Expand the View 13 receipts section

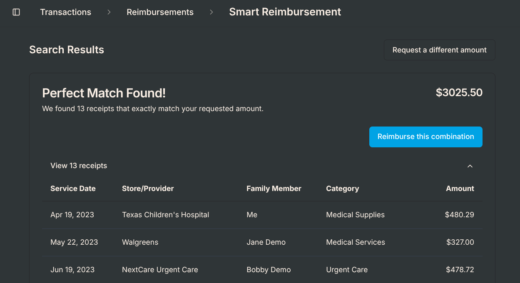(x=78, y=166)
